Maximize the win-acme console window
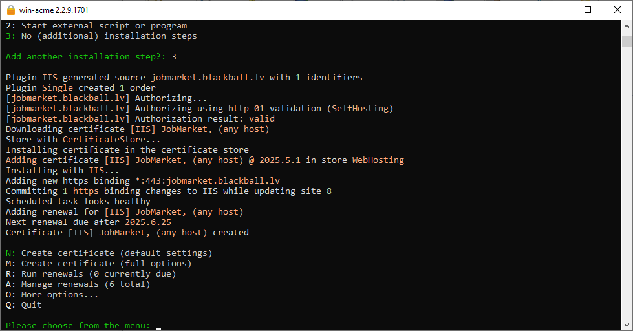633x331 pixels. point(588,10)
